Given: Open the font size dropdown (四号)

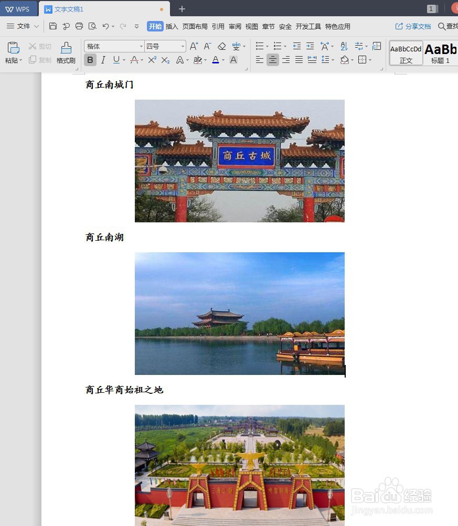Looking at the screenshot, I should (183, 46).
